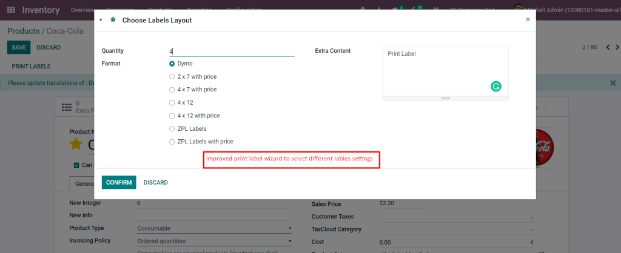Toggle the favorite star beside product name
Viewport: 621px width, 253px height.
pos(76,144)
